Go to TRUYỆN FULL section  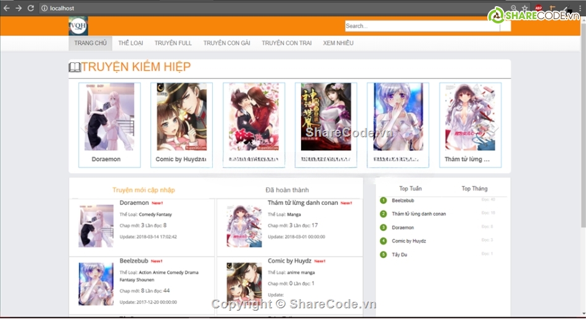tap(173, 43)
